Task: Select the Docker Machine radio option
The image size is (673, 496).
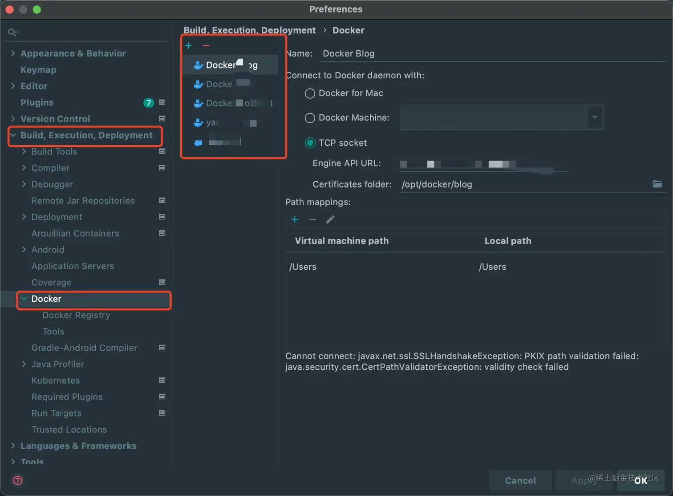Action: click(310, 118)
